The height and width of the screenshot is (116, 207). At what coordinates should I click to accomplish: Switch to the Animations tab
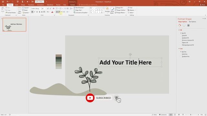pos(40,5)
